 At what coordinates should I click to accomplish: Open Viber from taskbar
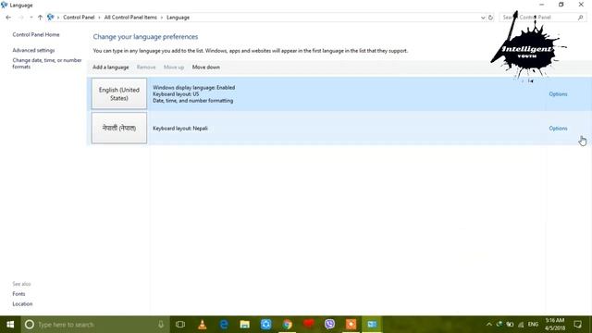click(x=329, y=325)
